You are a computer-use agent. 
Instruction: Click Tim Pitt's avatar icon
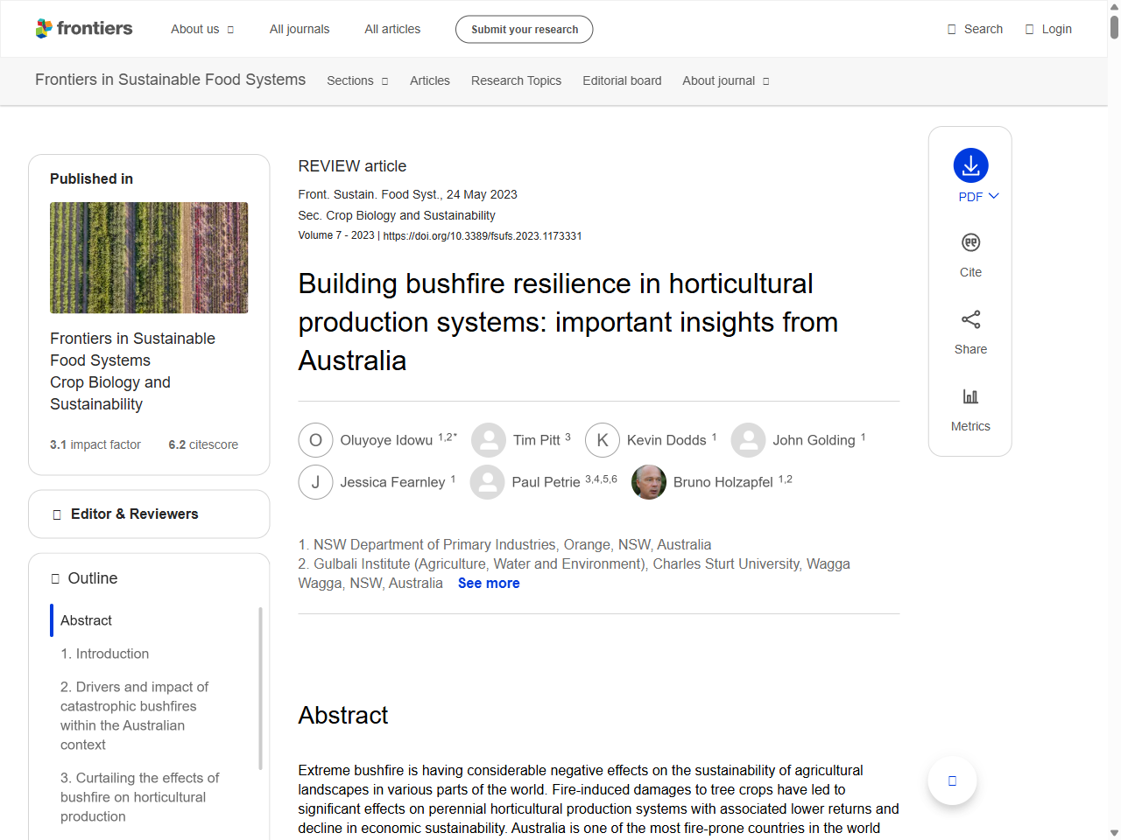coord(489,440)
